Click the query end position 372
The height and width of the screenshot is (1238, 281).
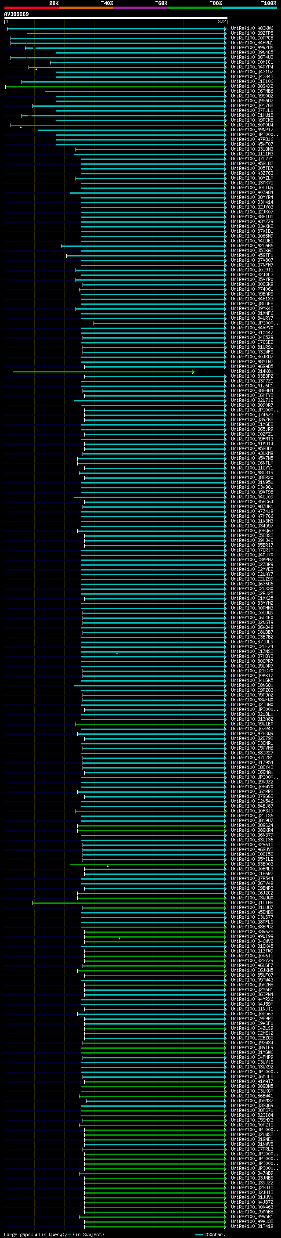(221, 22)
